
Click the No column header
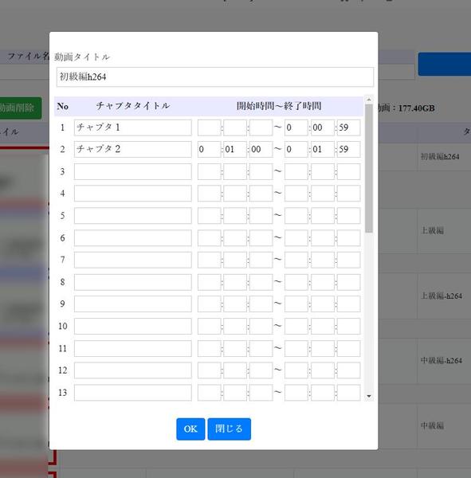62,107
